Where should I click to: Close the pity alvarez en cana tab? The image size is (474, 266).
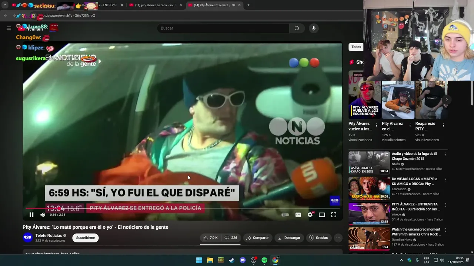[x=181, y=5]
